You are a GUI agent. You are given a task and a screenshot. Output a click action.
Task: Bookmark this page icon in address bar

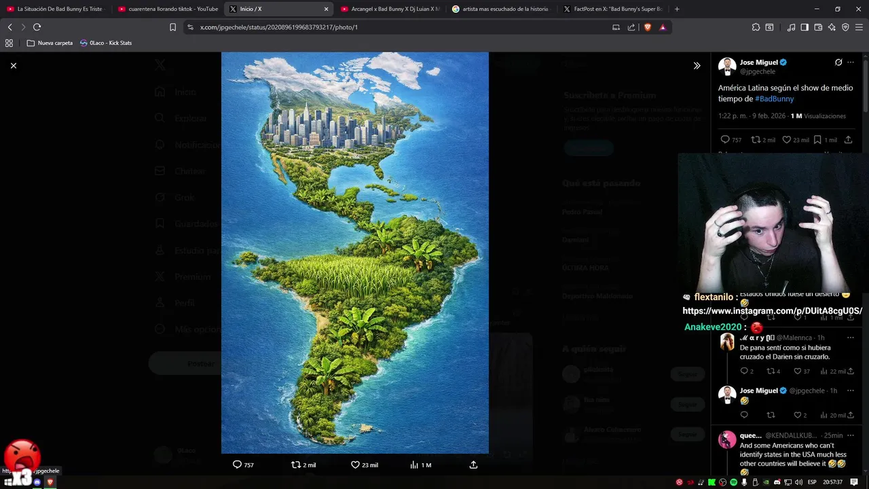point(172,27)
